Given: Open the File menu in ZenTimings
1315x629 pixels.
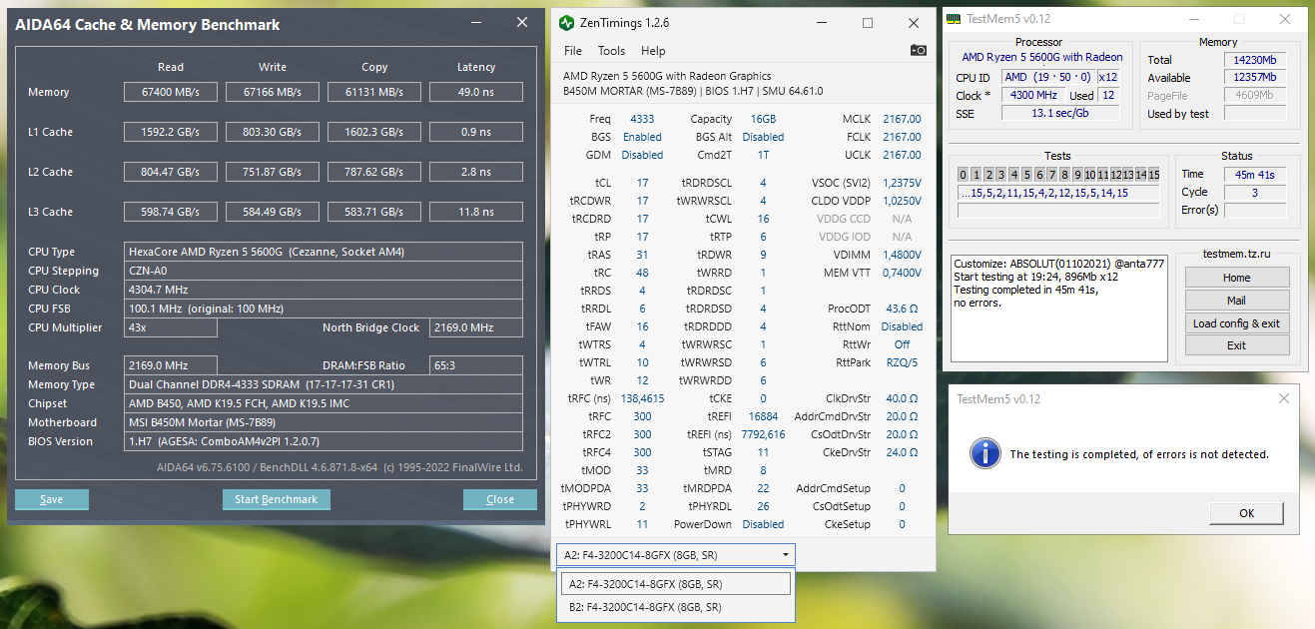Looking at the screenshot, I should click(573, 51).
